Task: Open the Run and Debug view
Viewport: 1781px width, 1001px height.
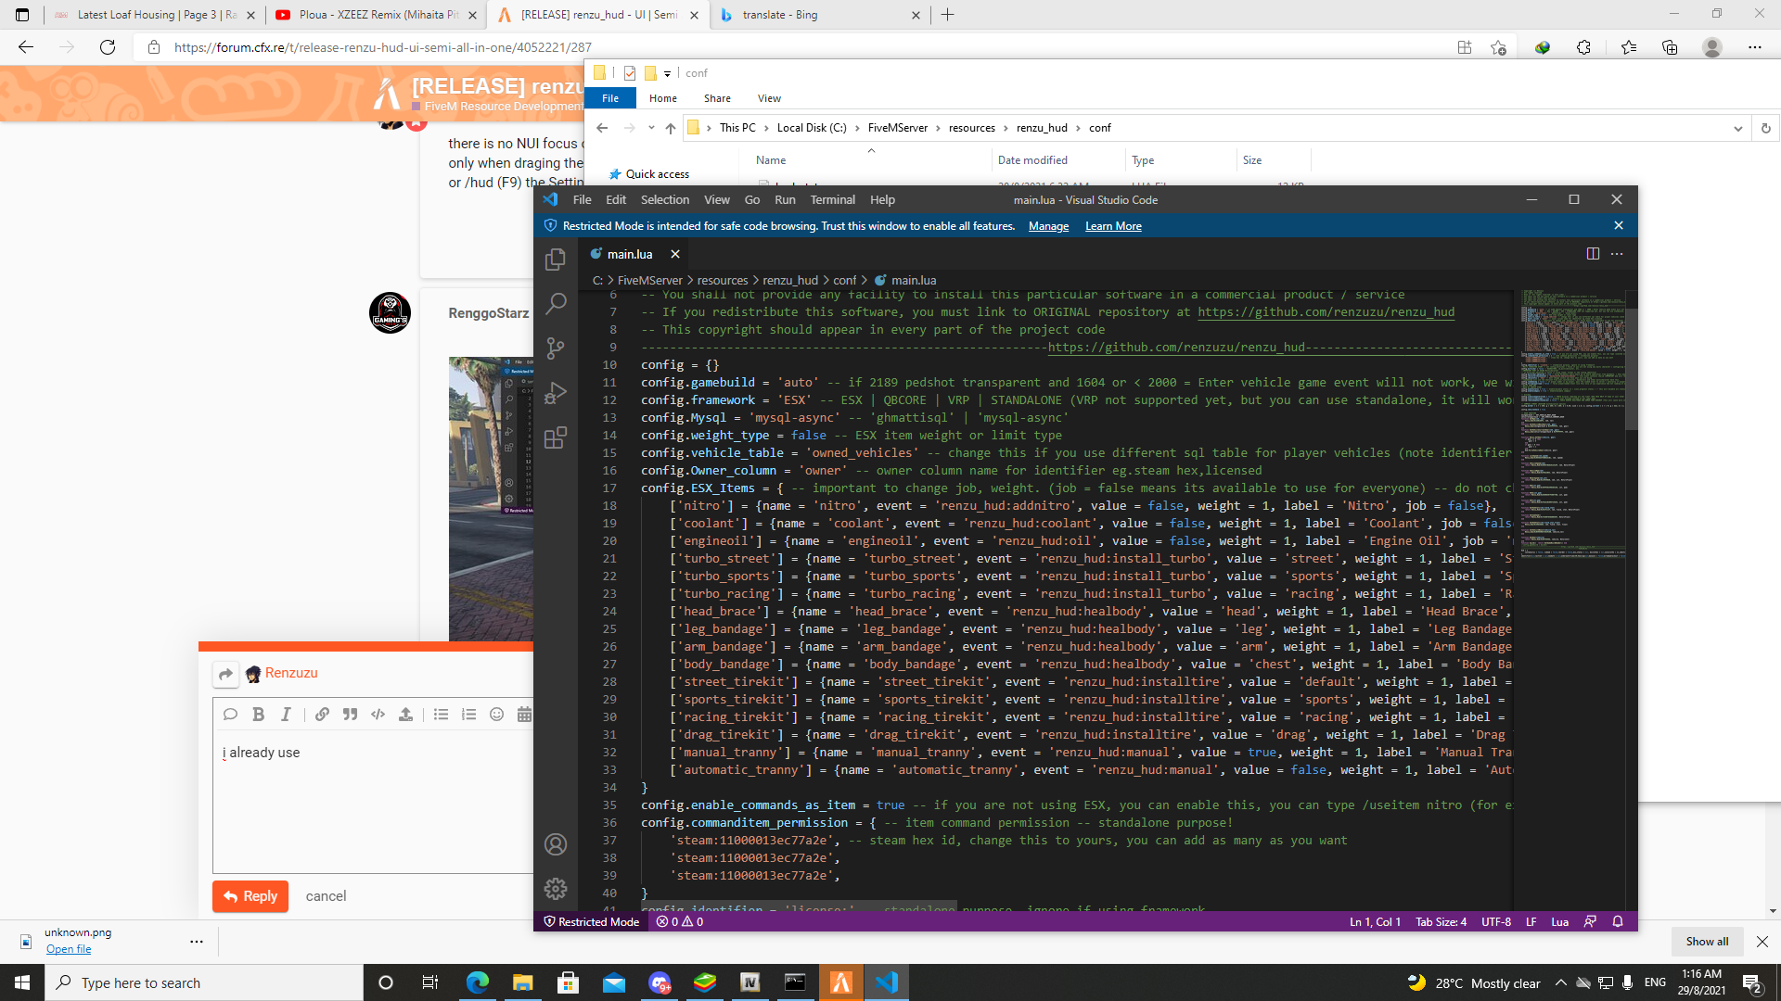Action: pyautogui.click(x=556, y=393)
